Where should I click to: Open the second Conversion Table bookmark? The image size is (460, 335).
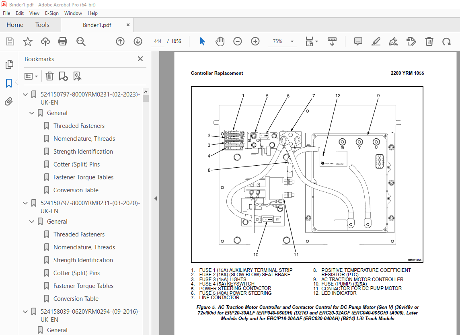[x=76, y=299]
